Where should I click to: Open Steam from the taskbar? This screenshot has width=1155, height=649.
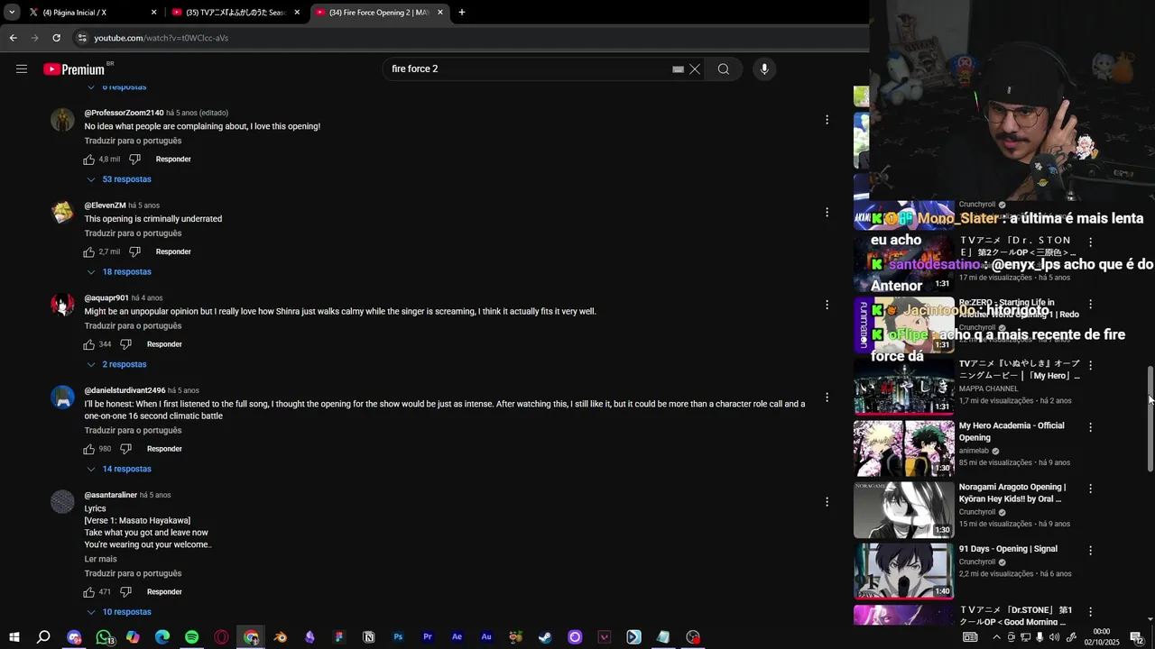point(545,637)
